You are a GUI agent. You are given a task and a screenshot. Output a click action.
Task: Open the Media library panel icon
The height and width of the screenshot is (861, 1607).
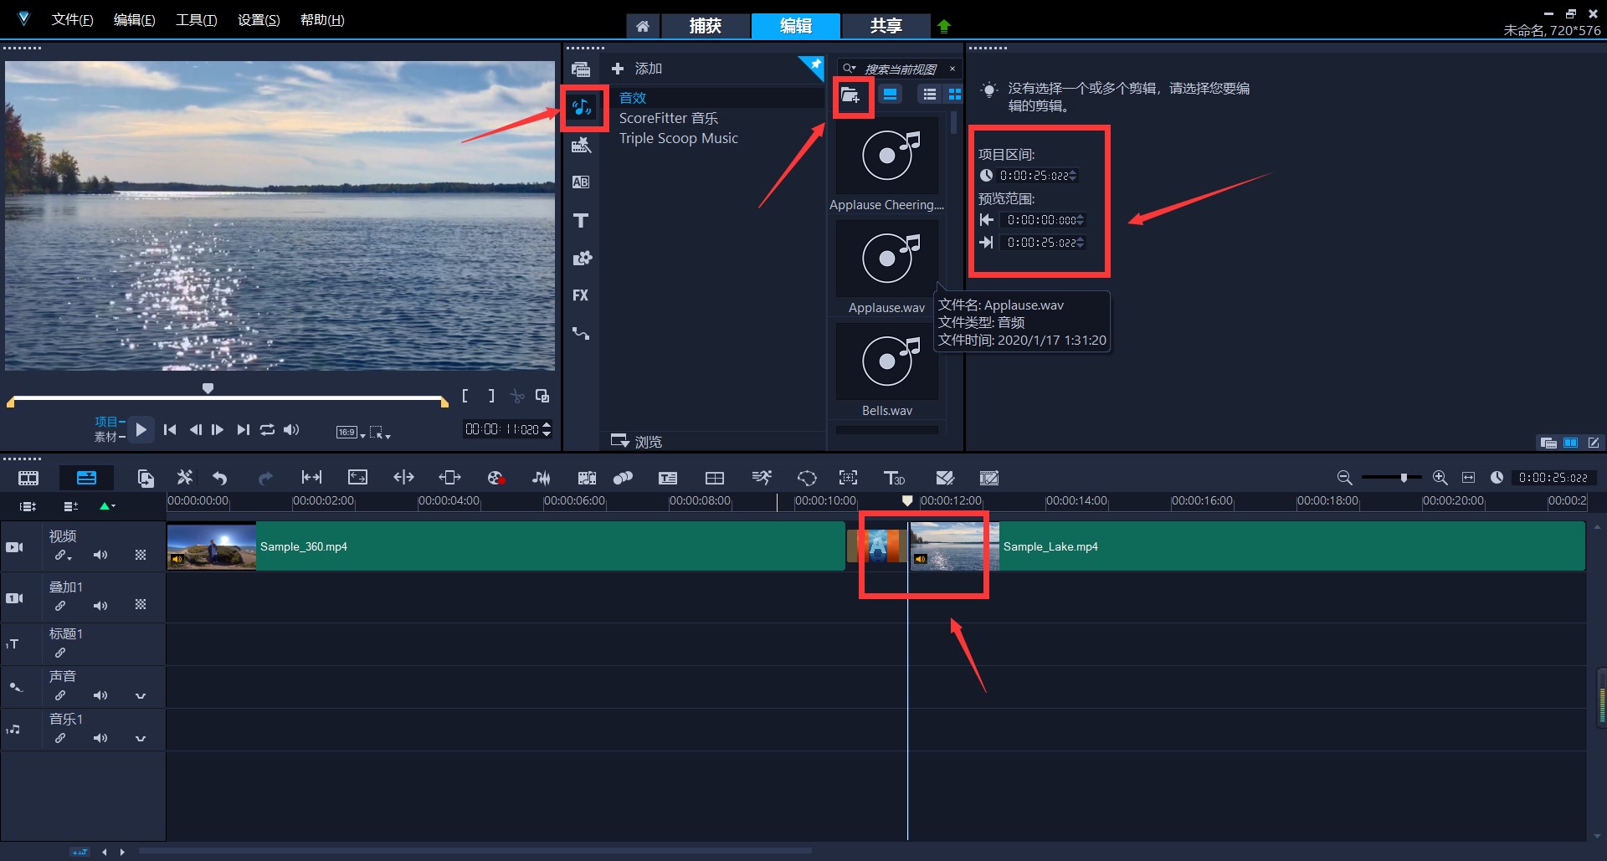[581, 69]
